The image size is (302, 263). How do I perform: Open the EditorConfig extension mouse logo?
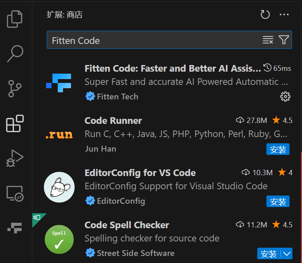point(59,187)
